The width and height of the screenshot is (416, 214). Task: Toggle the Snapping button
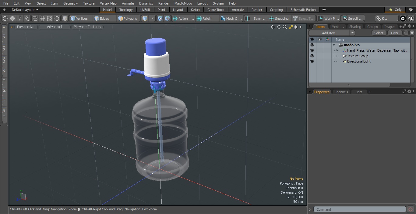279,19
